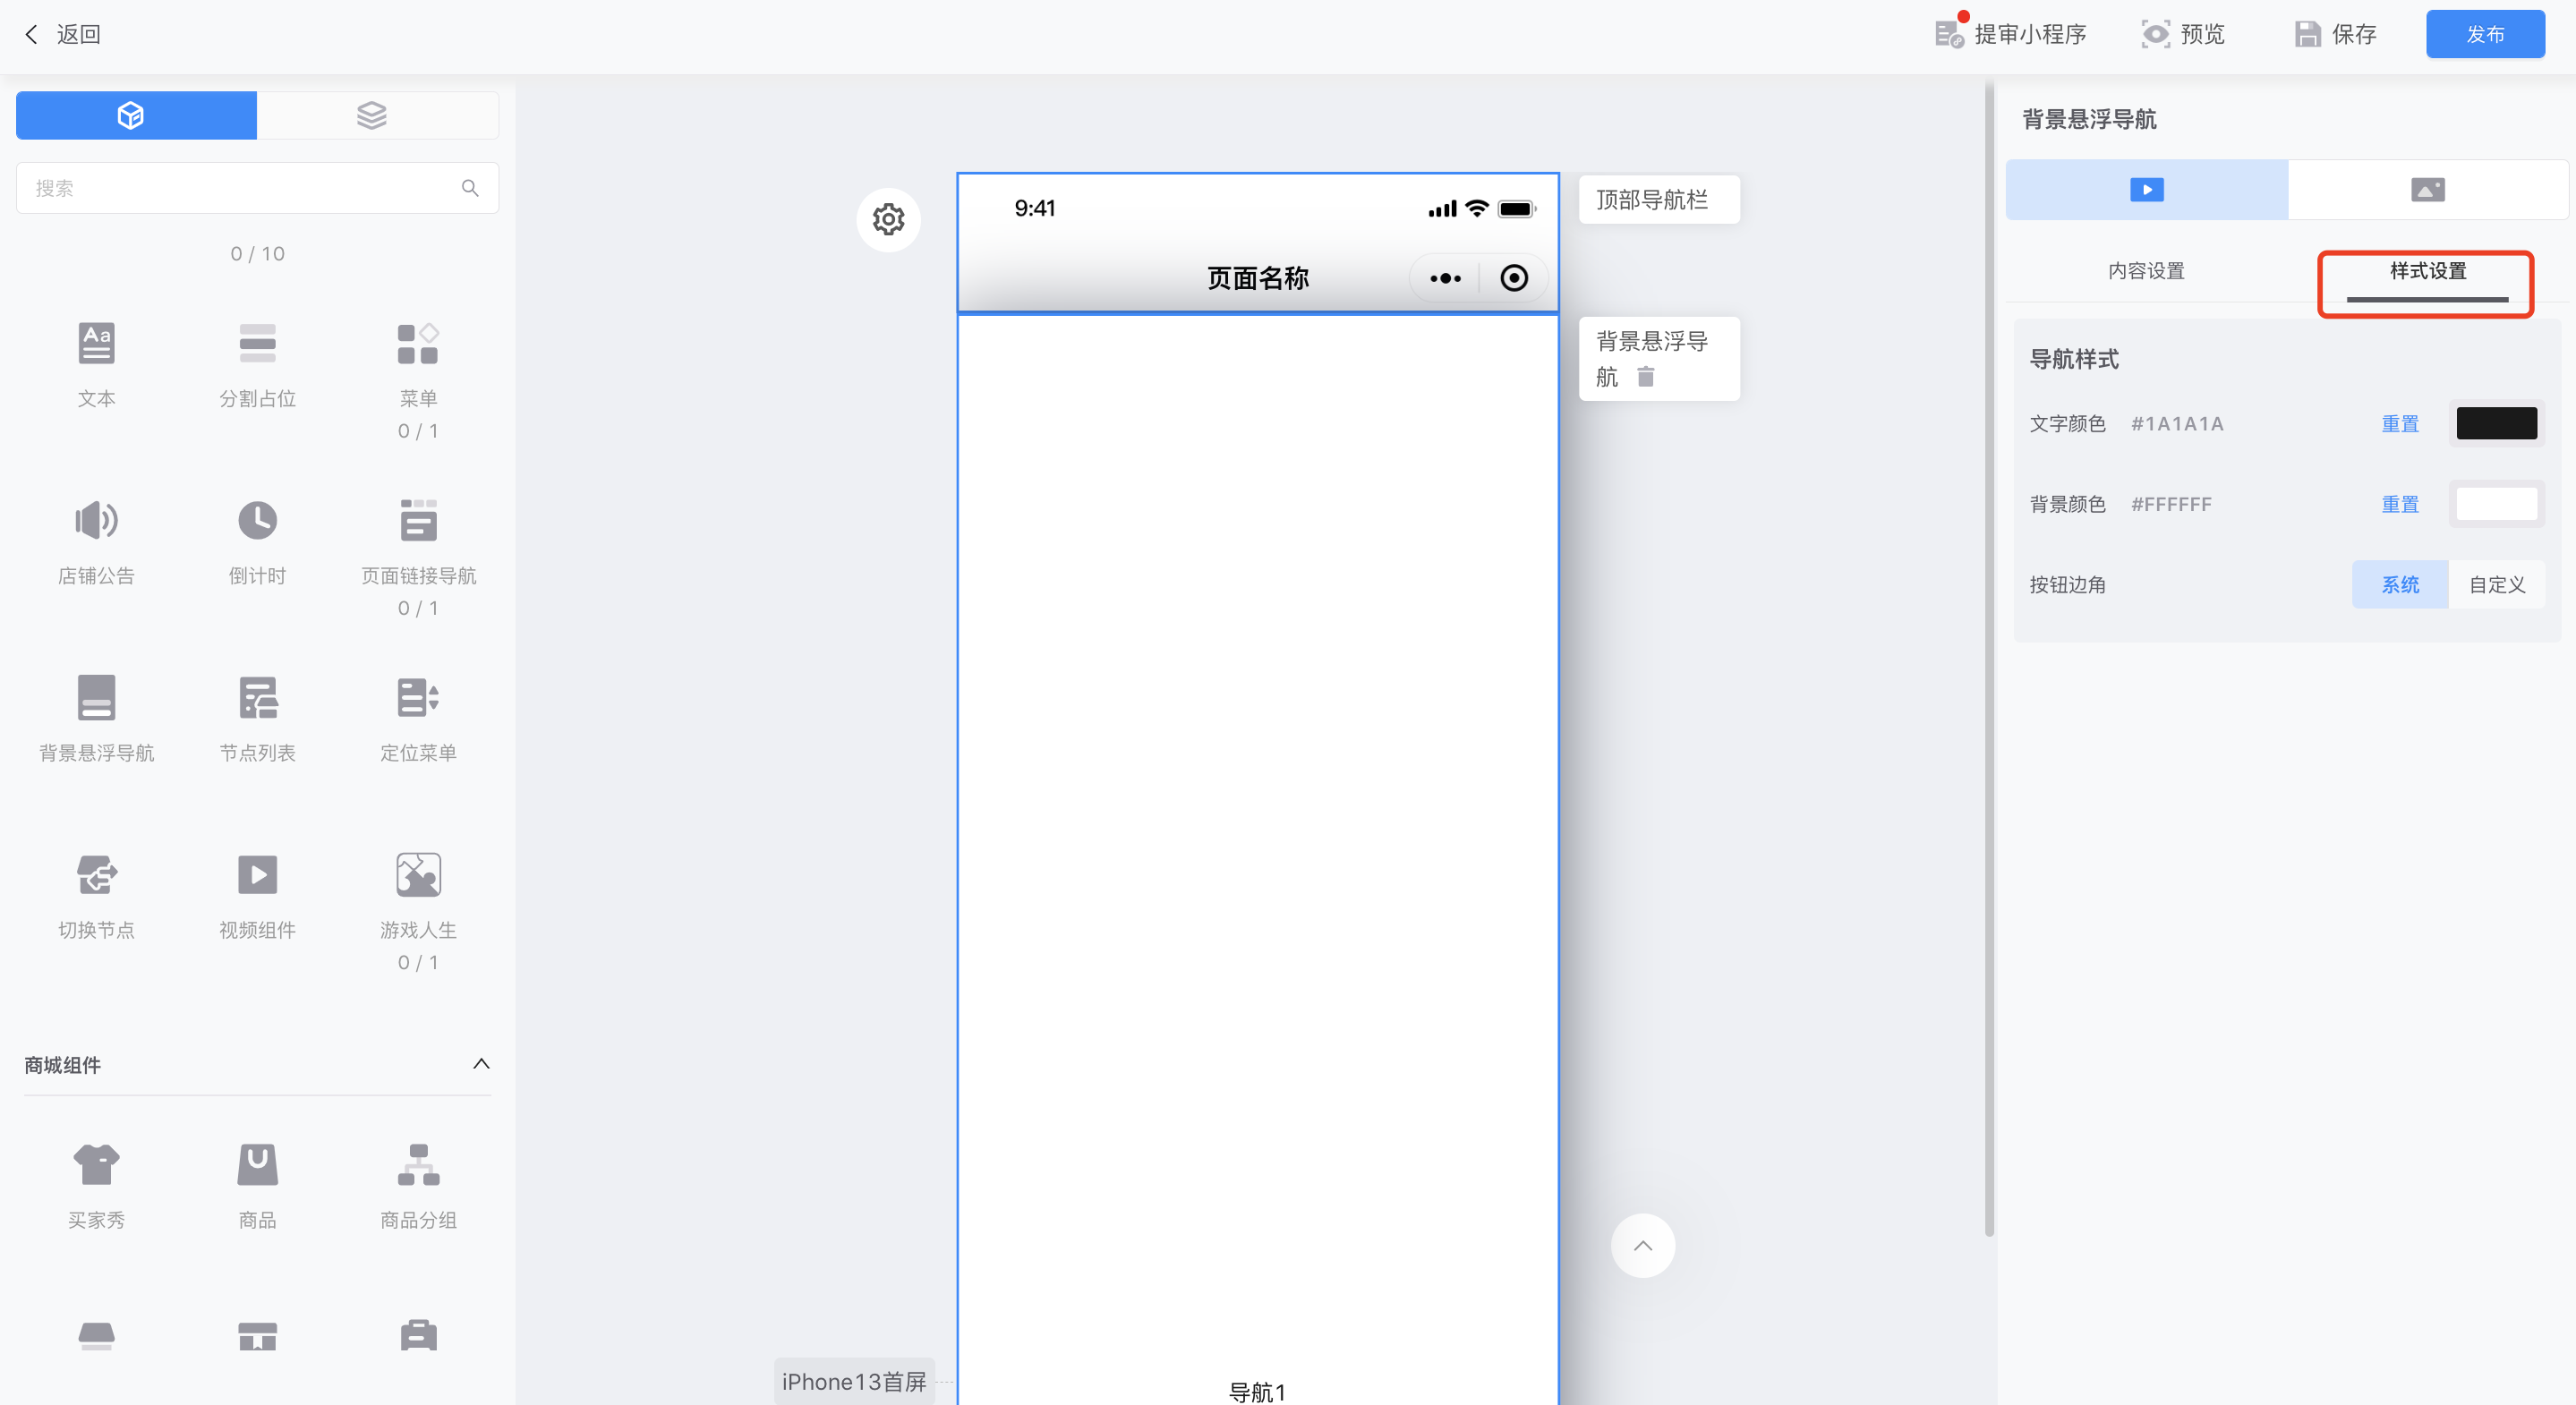Publish the page with 发布
This screenshot has width=2576, height=1405.
coord(2485,34)
